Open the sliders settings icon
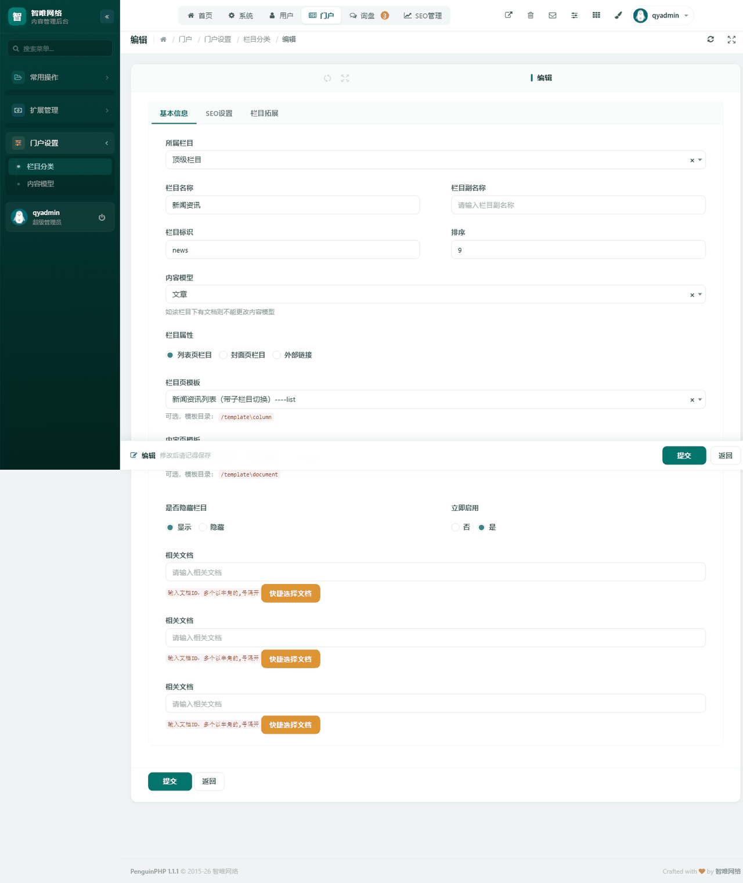This screenshot has height=883, width=743. pyautogui.click(x=574, y=15)
